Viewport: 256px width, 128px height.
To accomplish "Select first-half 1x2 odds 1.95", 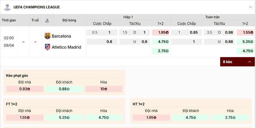I will (161, 32).
